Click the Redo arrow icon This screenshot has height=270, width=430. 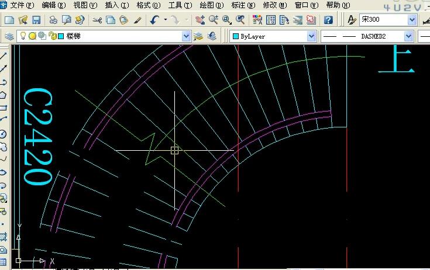click(175, 20)
